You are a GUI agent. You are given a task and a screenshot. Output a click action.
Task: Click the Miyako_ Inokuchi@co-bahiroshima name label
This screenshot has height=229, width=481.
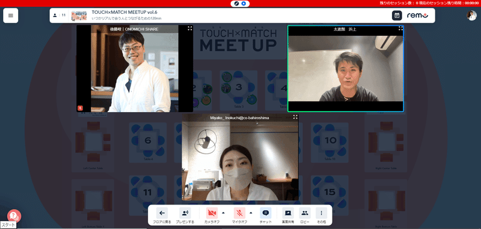(239, 117)
